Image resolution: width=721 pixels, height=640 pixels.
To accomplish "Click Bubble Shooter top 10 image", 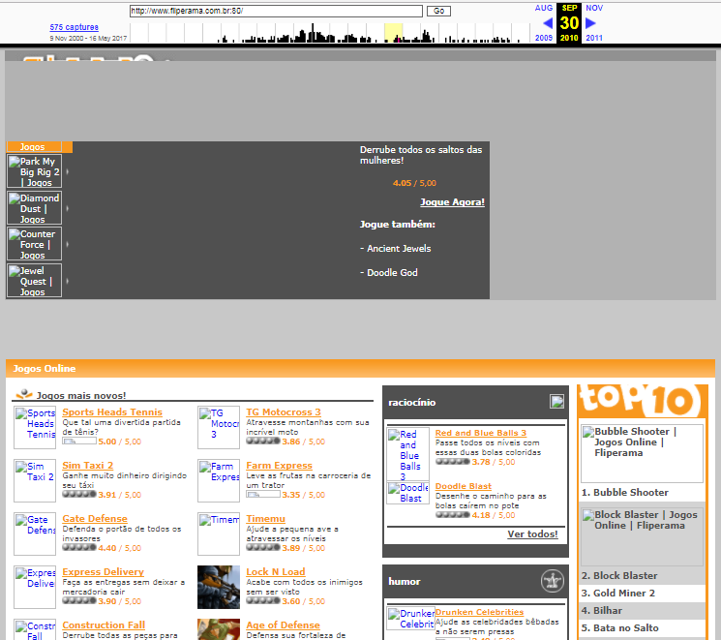I will [642, 453].
